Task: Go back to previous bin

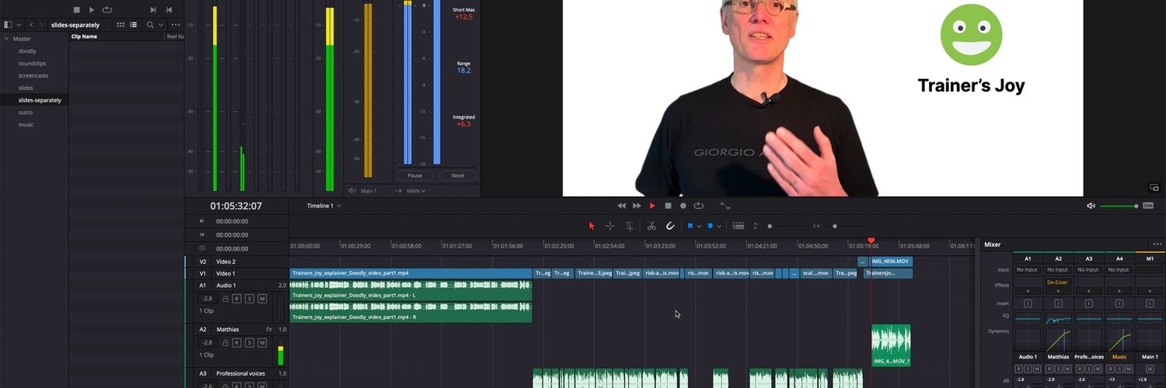Action: 31,25
